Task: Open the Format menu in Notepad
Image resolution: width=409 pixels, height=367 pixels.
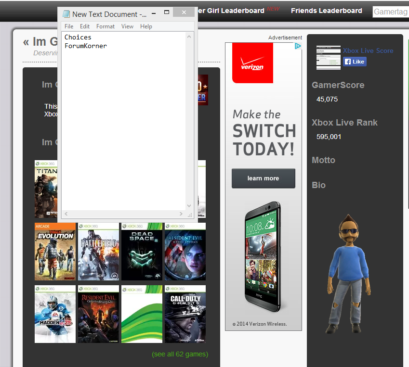Action: point(106,26)
